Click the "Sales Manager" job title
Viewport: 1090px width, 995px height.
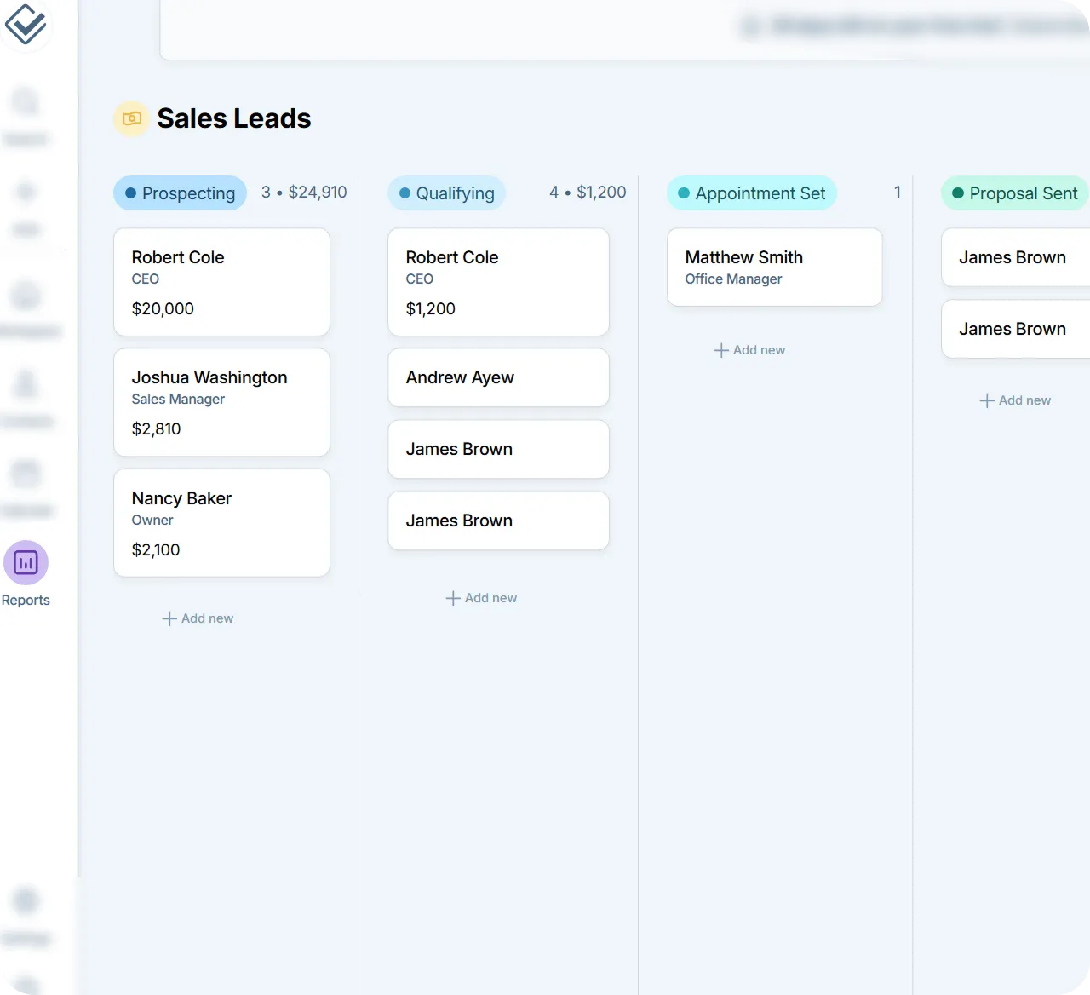tap(178, 399)
